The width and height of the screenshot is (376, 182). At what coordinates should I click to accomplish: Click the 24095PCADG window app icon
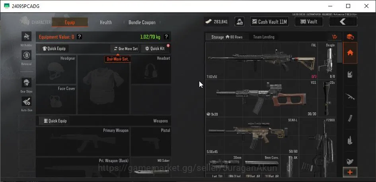7,6
